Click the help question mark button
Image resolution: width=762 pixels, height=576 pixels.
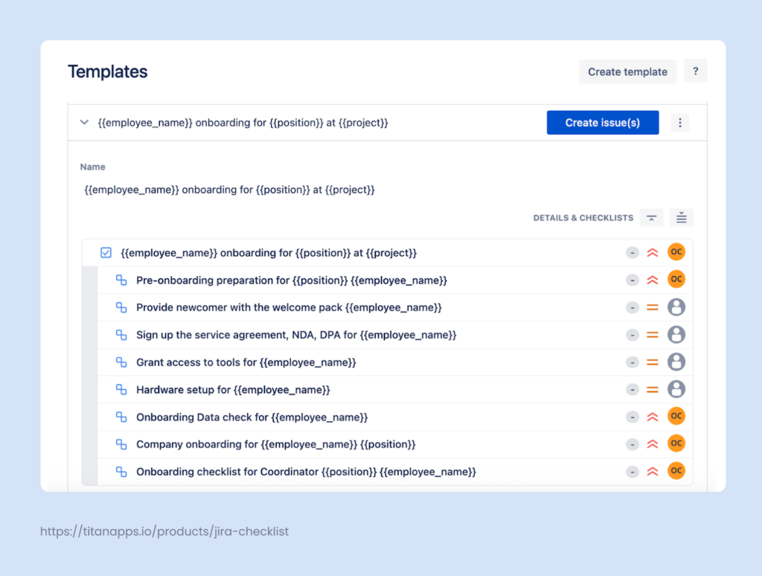tap(695, 71)
